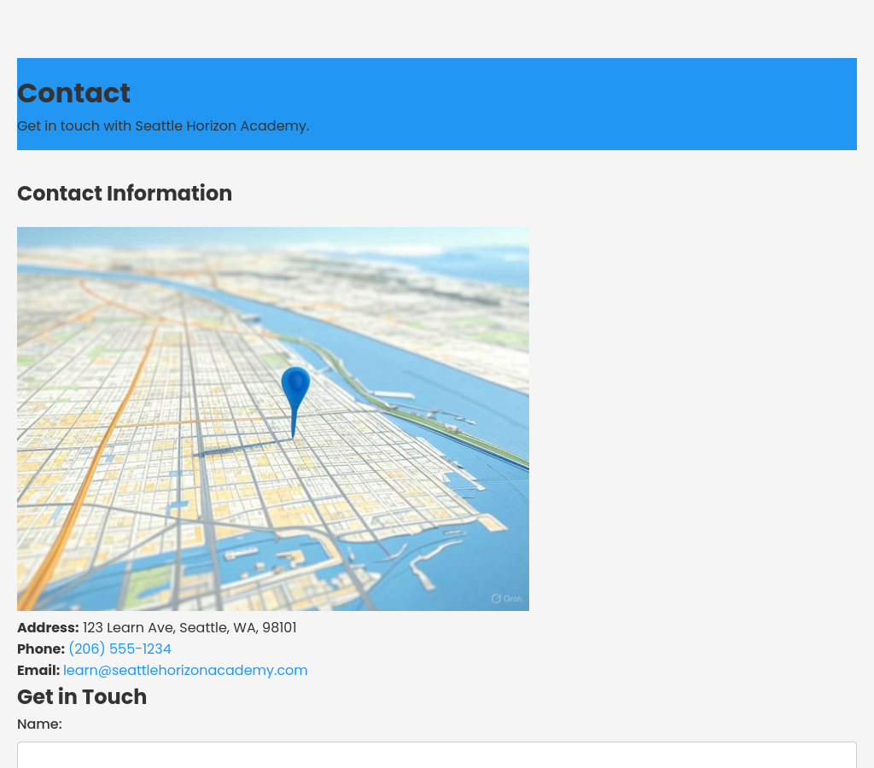Click the blue location pin on the map
This screenshot has height=768, width=874.
coord(295,388)
